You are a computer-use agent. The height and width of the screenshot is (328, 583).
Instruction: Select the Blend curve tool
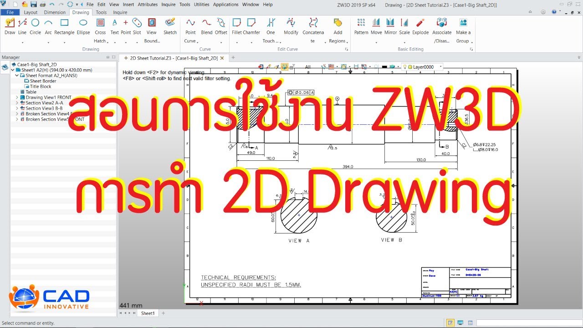[x=206, y=26]
